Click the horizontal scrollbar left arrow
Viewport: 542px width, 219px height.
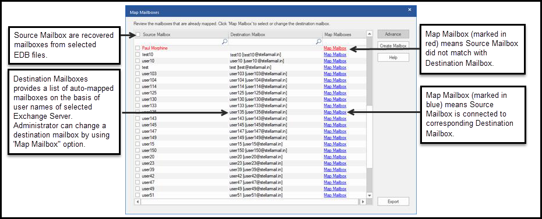137,202
